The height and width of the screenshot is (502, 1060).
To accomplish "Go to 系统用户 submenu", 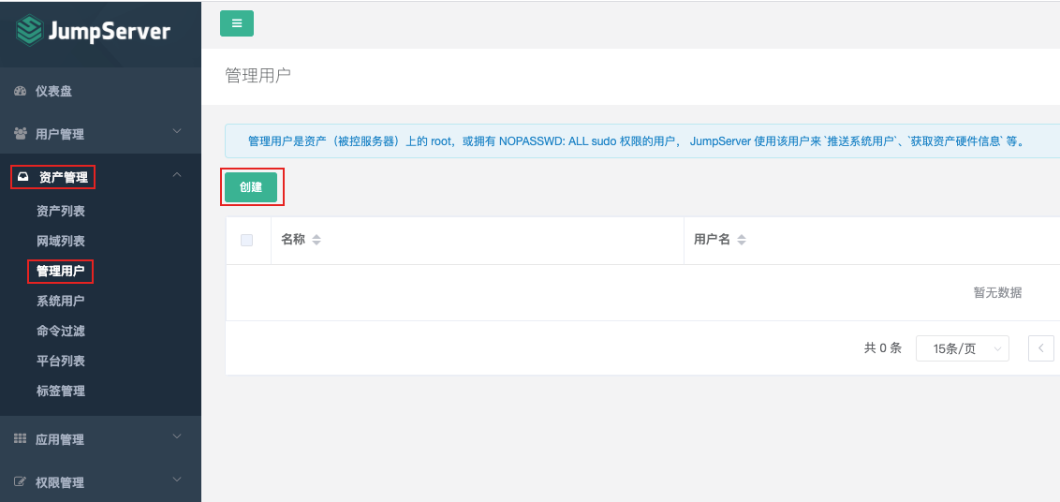I will click(61, 301).
